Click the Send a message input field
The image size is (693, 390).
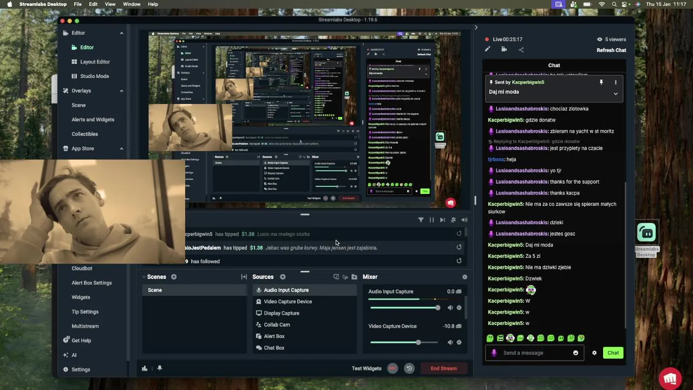[534, 353]
